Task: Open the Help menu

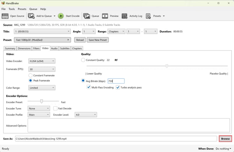Action: pyautogui.click(x=43, y=9)
